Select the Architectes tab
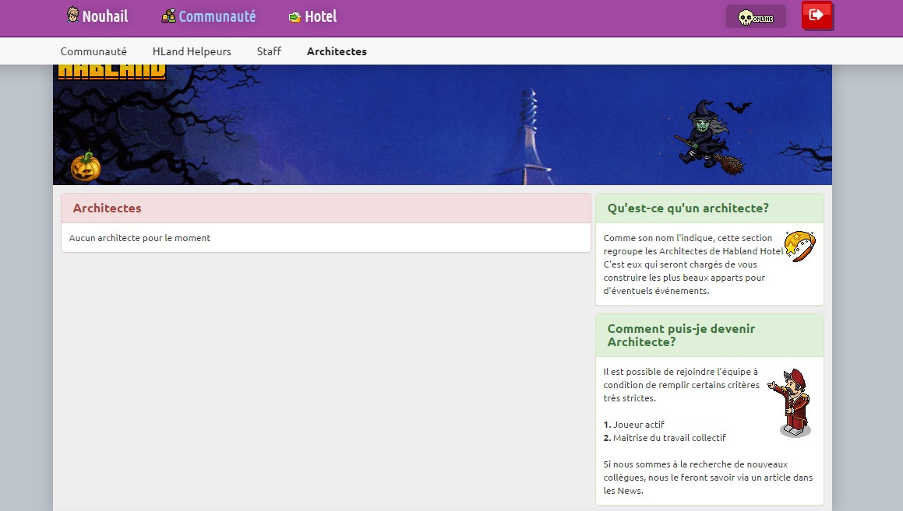The width and height of the screenshot is (903, 511). click(337, 51)
